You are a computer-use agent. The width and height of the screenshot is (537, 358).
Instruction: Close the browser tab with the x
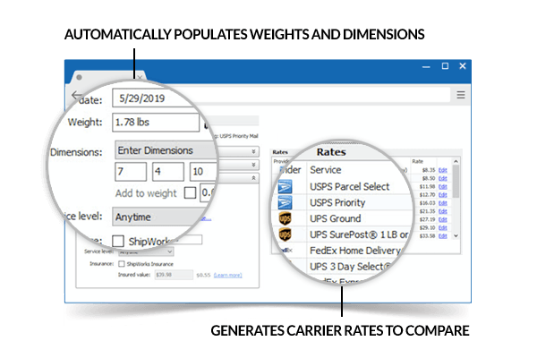click(x=140, y=78)
